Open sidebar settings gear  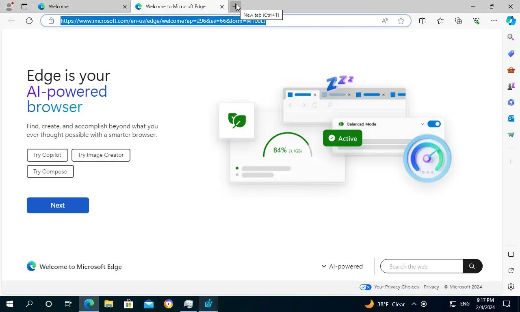(511, 287)
